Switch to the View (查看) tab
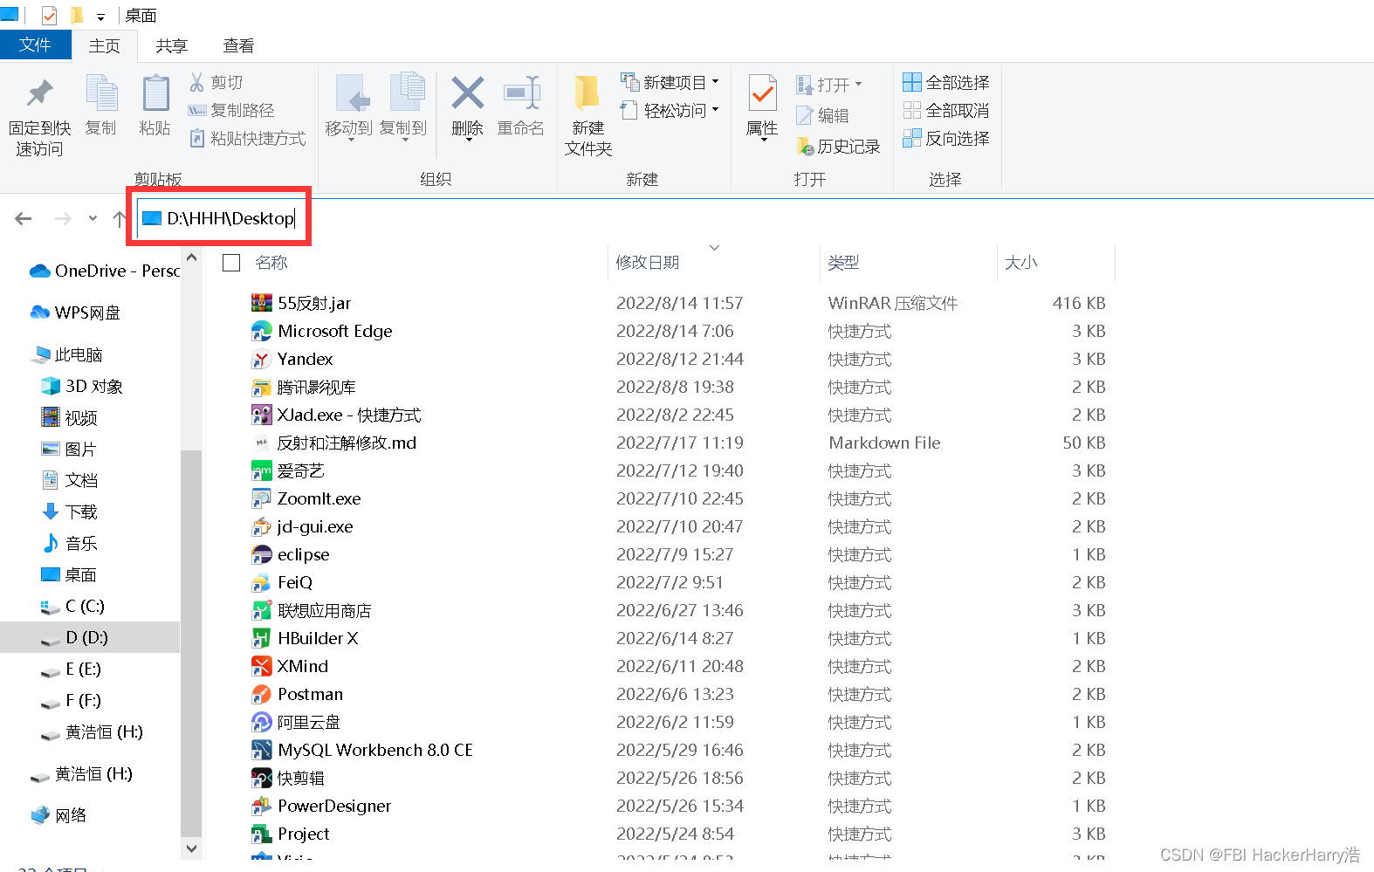This screenshot has width=1374, height=872. tap(238, 46)
